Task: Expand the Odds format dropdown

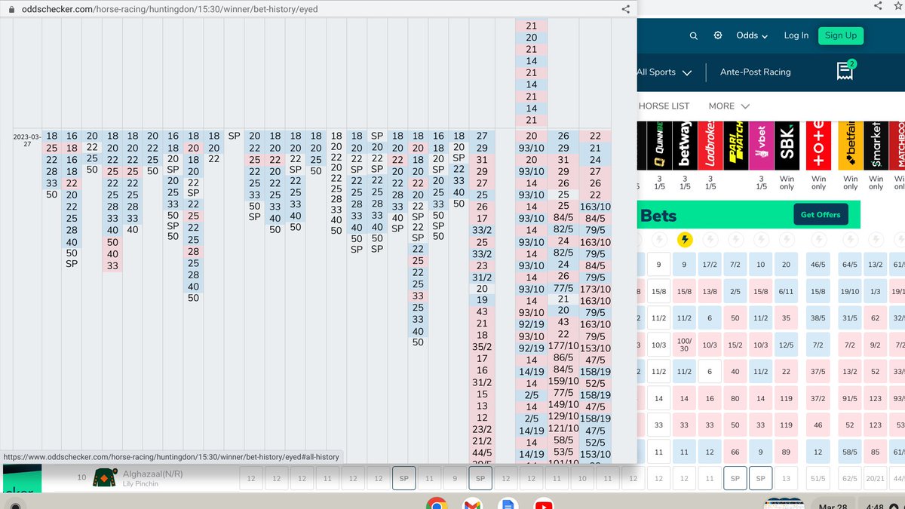Action: (x=752, y=35)
